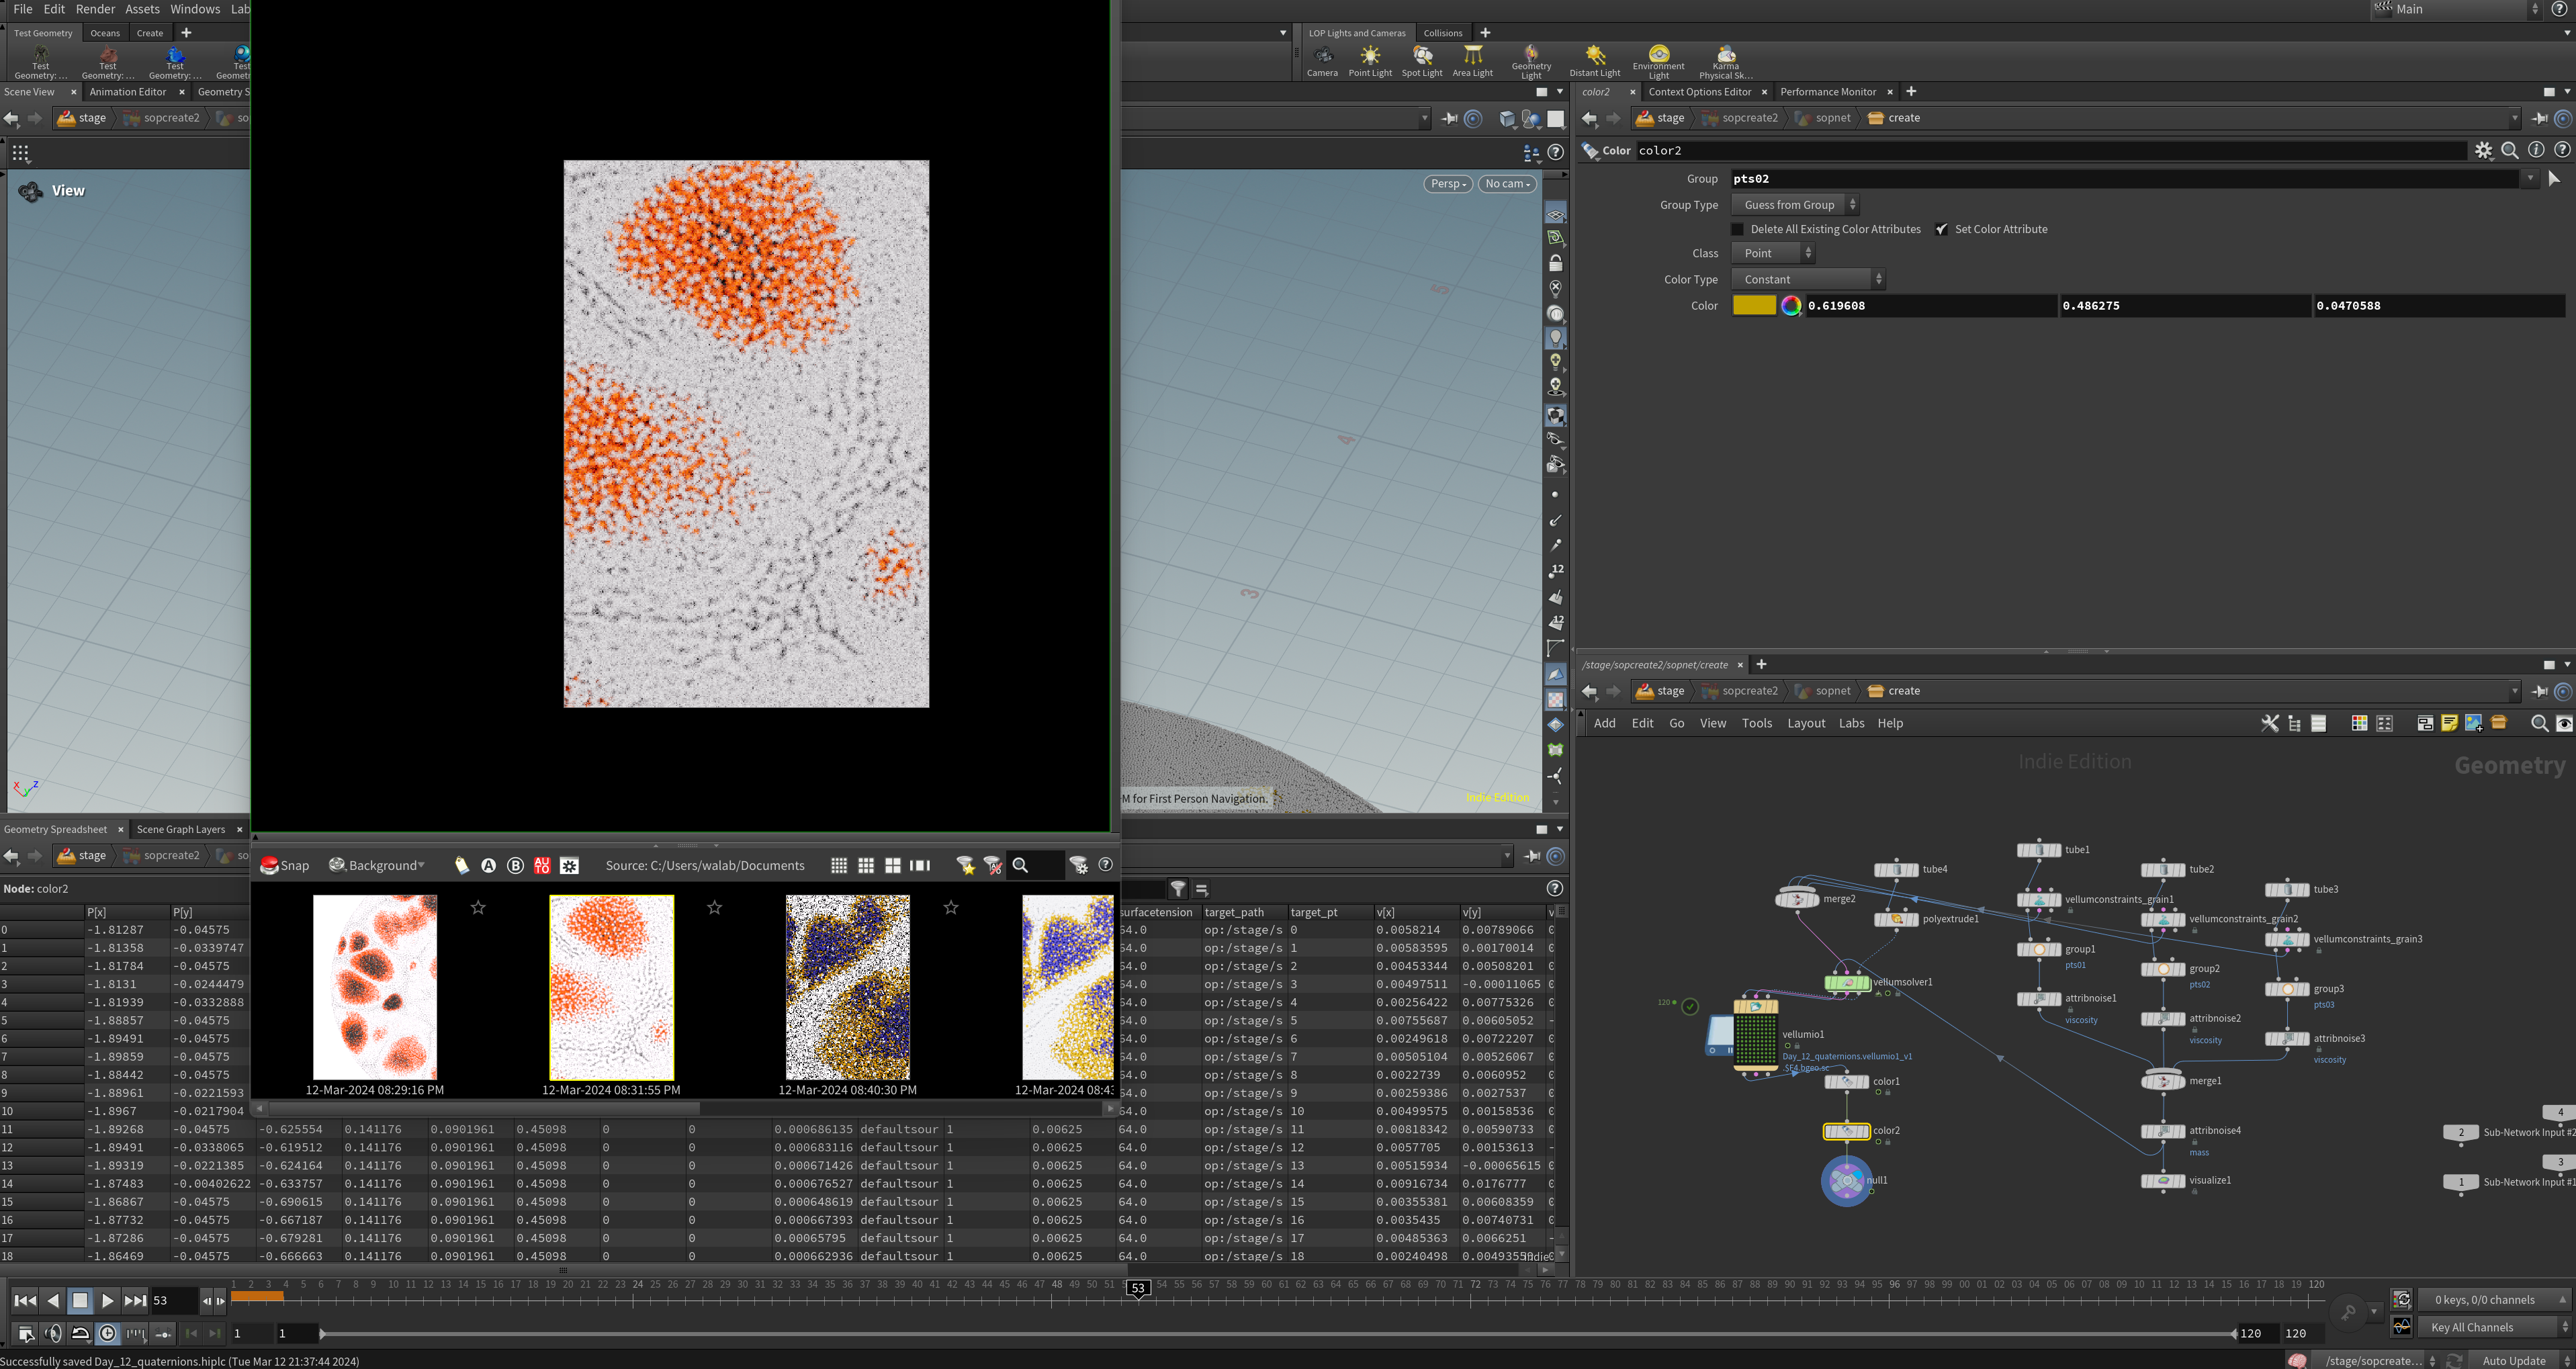Switch to the Performance Monitor tab
Image resolution: width=2576 pixels, height=1369 pixels.
click(x=1828, y=92)
